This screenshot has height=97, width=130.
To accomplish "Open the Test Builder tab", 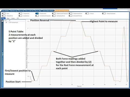I will [5, 11].
